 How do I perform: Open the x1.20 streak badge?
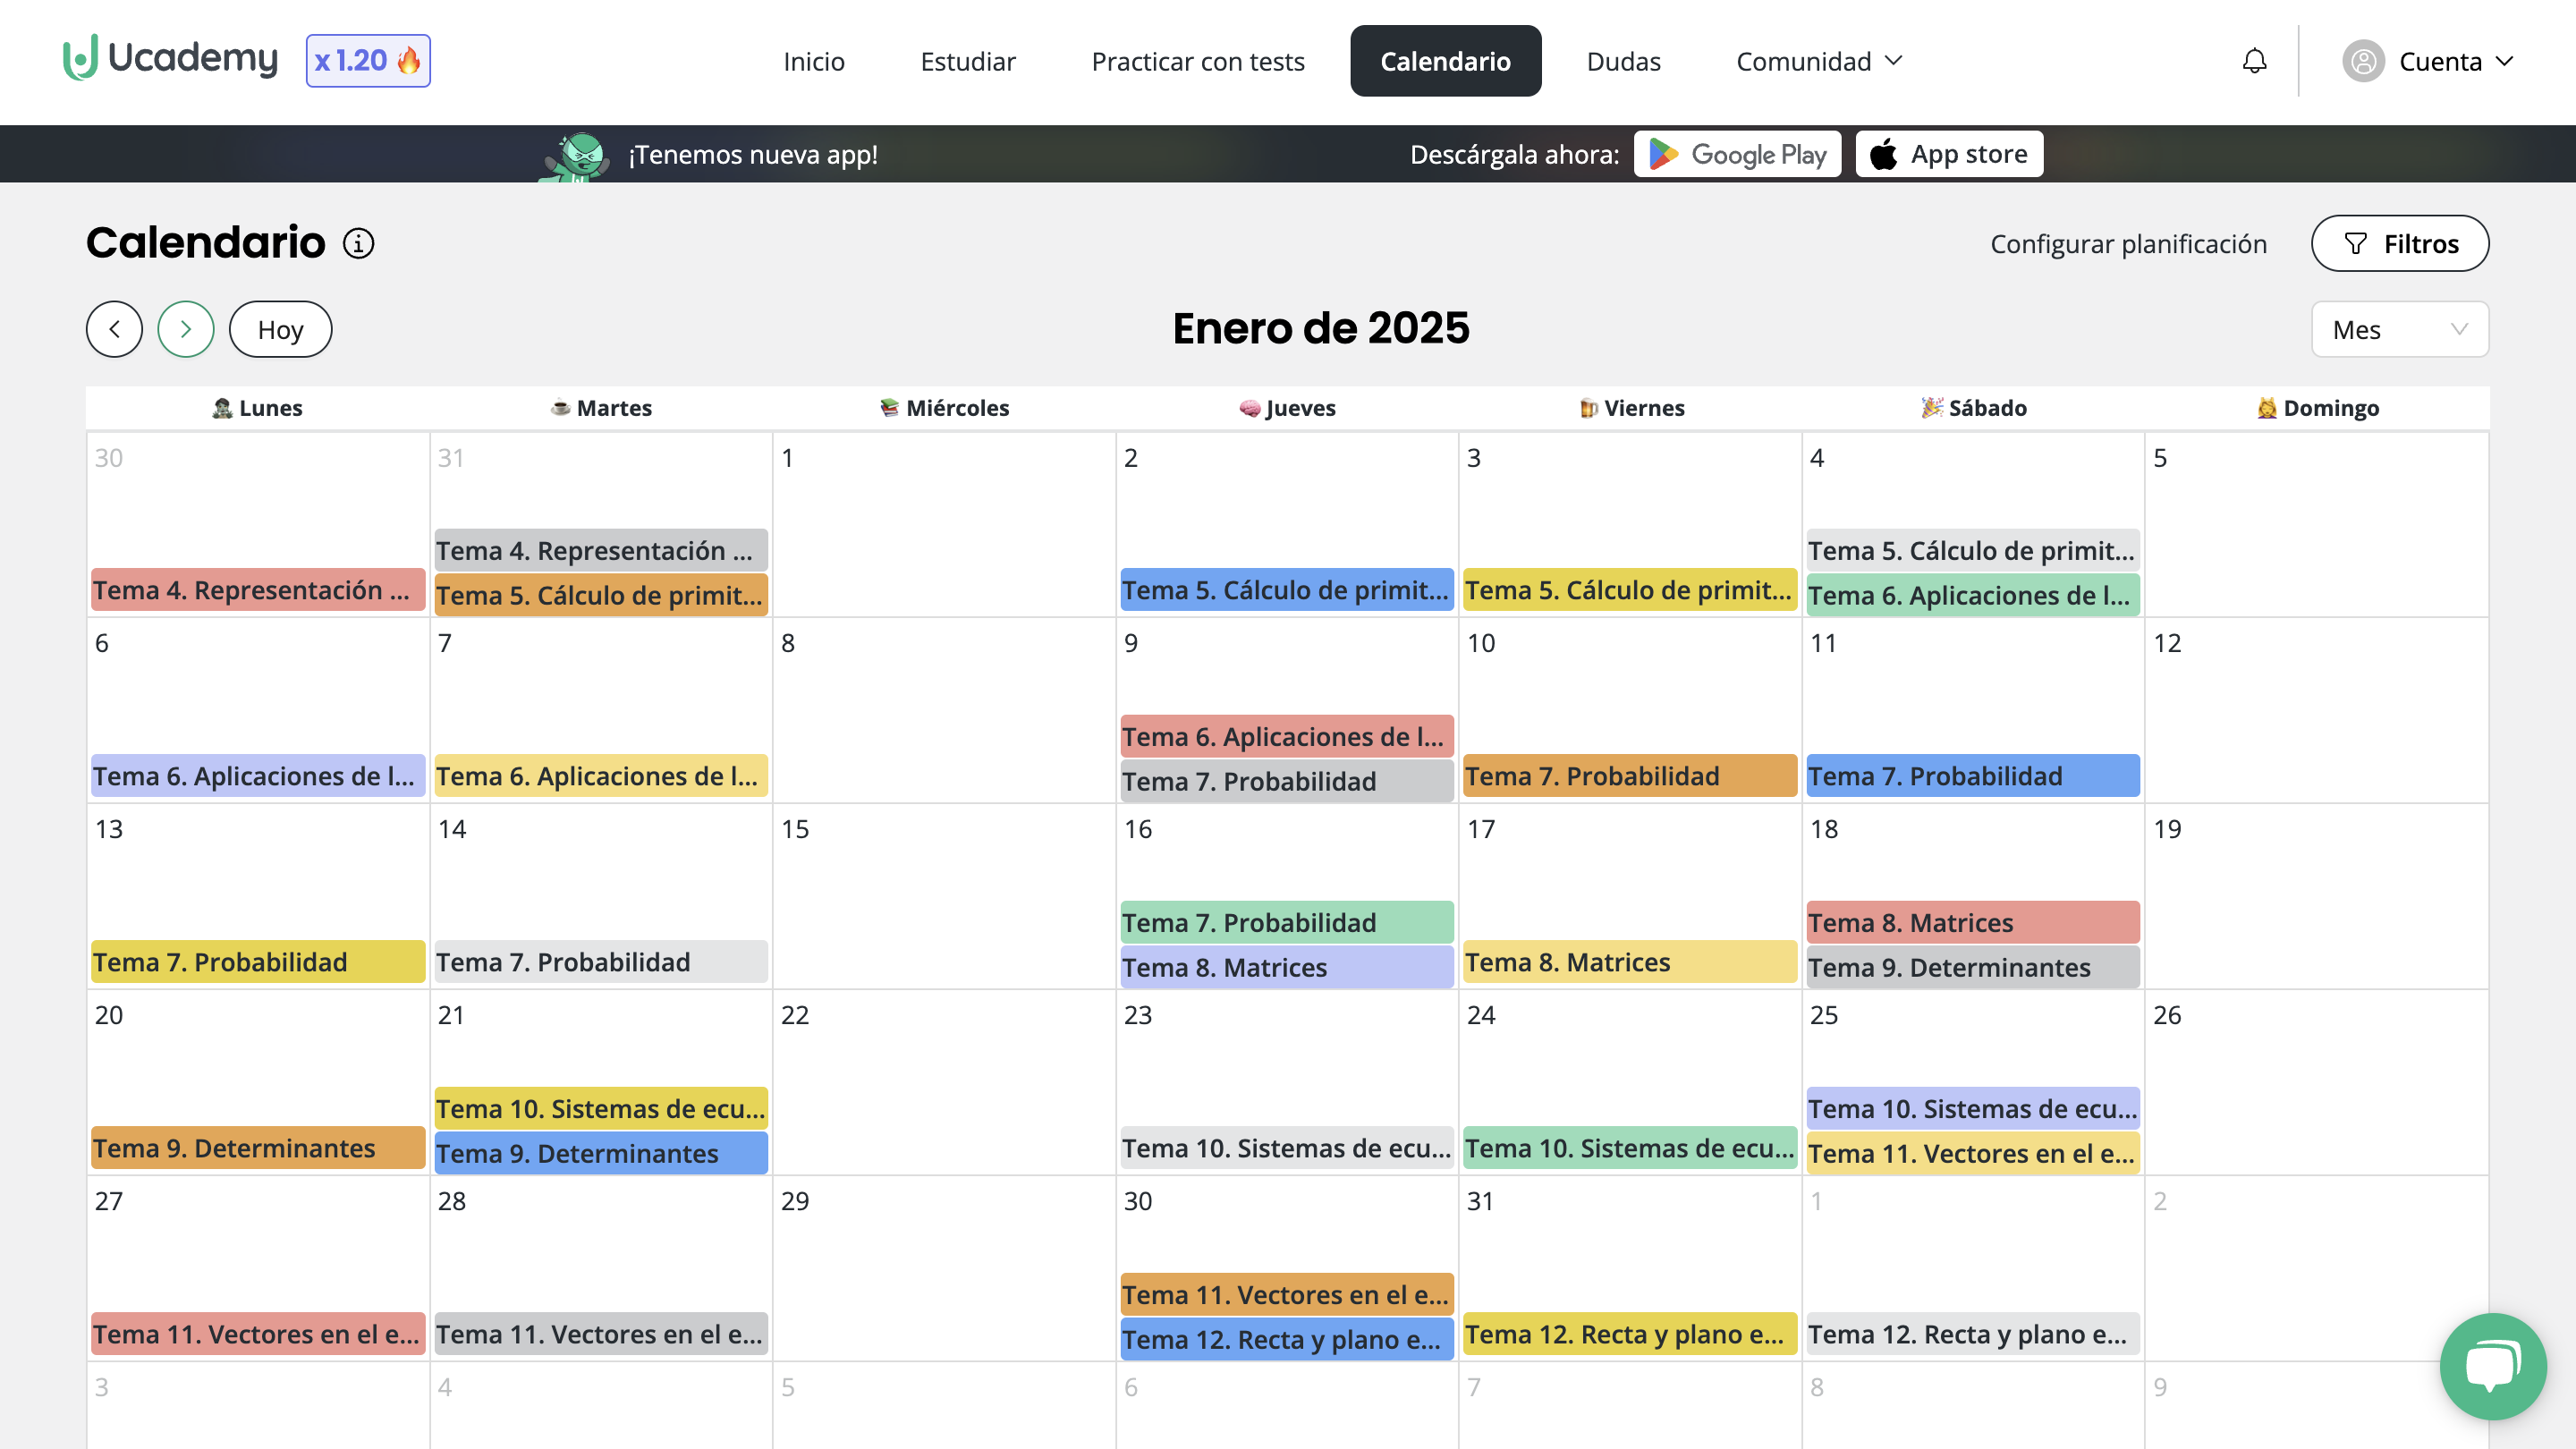[x=367, y=61]
